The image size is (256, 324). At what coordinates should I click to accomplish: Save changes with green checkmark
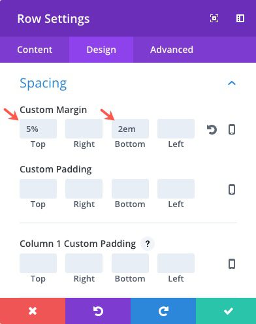(x=226, y=311)
